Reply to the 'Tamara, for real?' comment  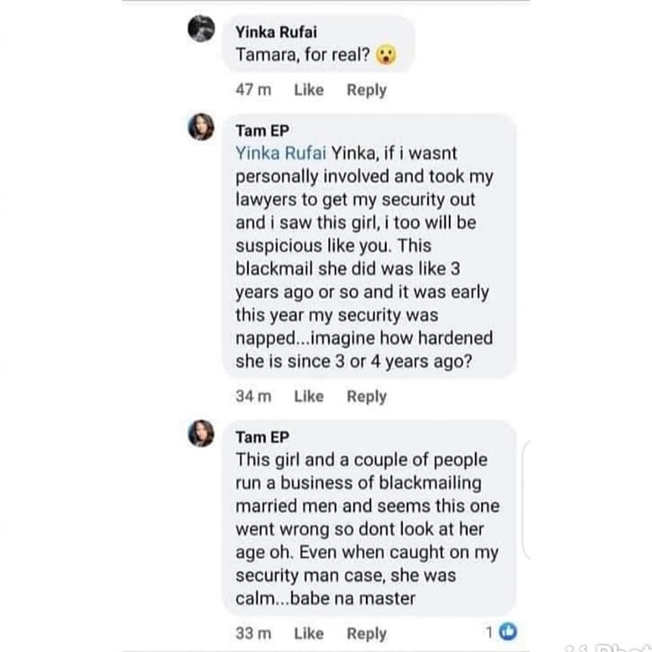(366, 90)
